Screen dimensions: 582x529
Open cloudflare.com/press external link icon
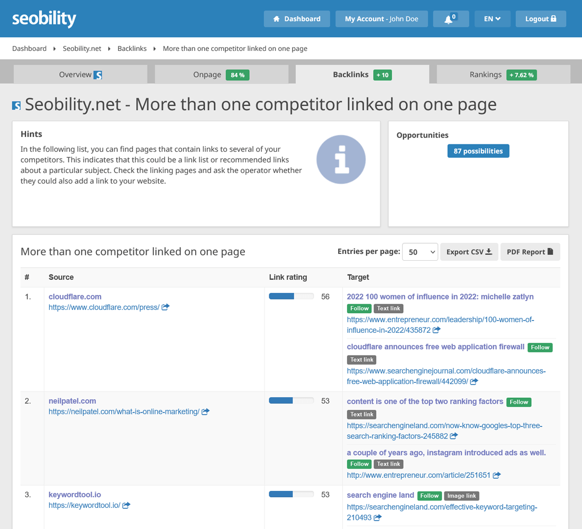click(166, 307)
